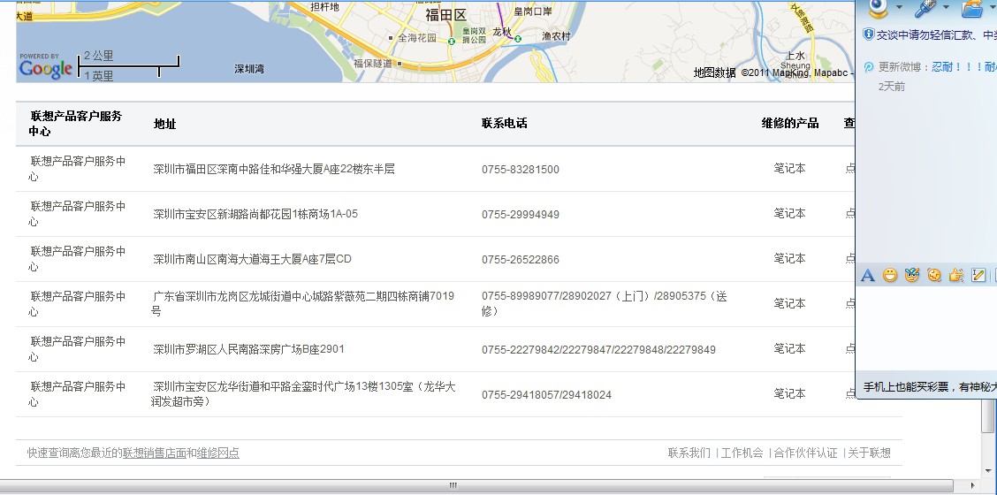Image resolution: width=997 pixels, height=495 pixels.
Task: Click the 地图数据 map data text
Action: pos(715,73)
